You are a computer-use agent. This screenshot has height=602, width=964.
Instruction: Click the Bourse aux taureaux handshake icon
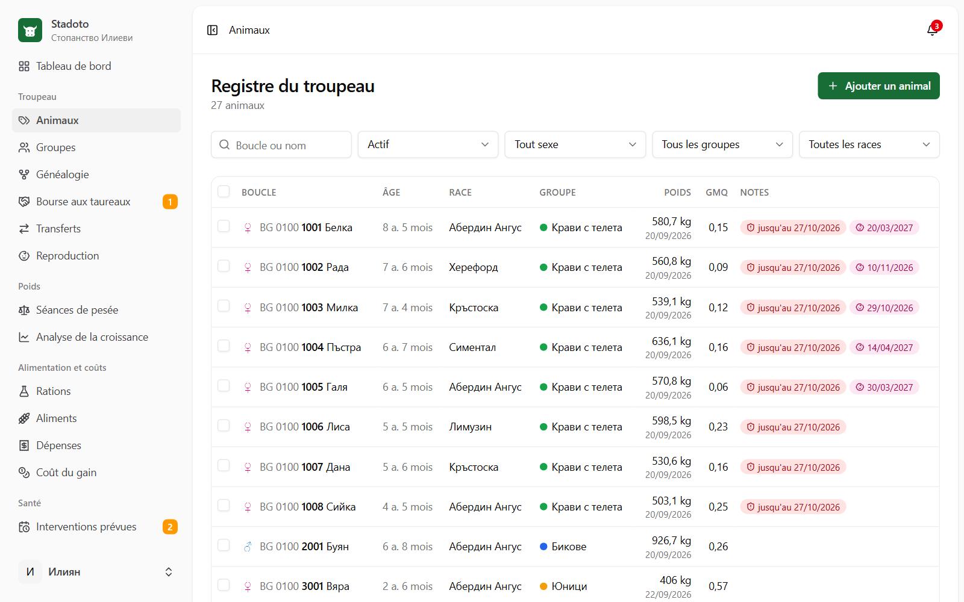click(x=24, y=202)
